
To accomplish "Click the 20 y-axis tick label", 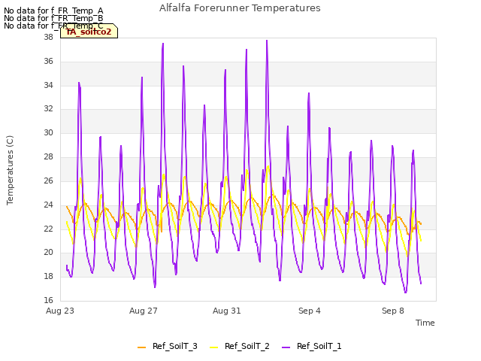I will point(48,253).
